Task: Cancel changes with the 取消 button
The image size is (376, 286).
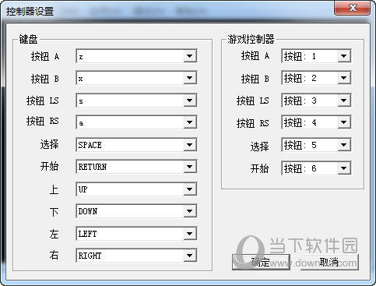Action: click(x=329, y=262)
